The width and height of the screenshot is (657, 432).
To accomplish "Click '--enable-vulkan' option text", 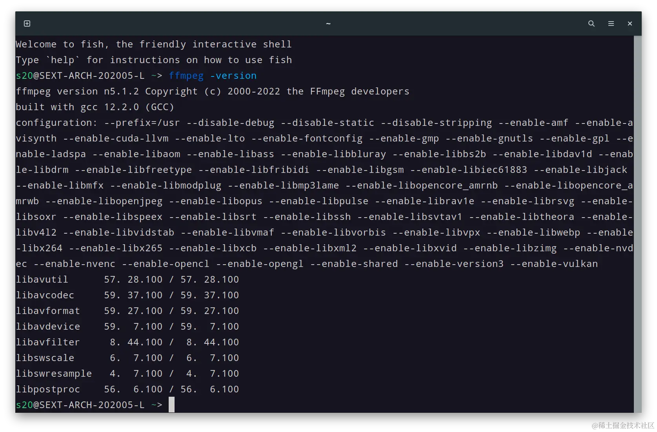I will coord(554,264).
